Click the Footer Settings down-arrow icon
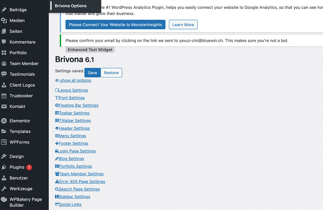This screenshot has width=323, height=210. tap(57, 143)
